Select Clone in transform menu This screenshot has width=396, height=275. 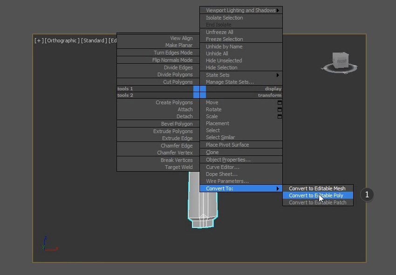click(212, 152)
